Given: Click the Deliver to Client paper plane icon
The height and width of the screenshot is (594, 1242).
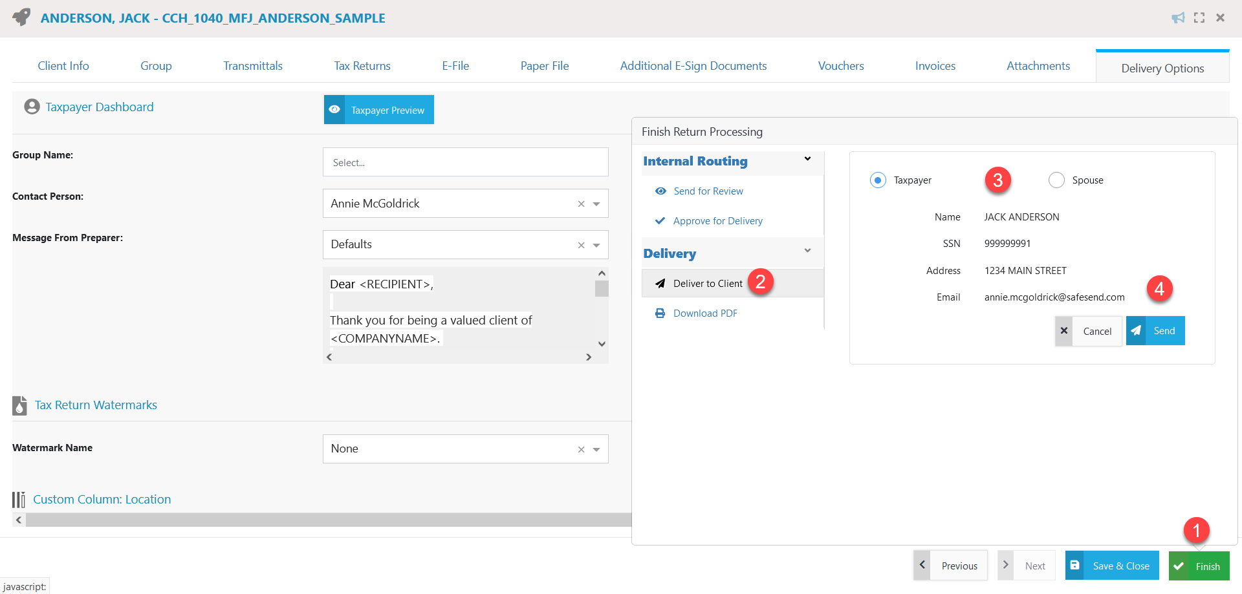Looking at the screenshot, I should tap(660, 283).
